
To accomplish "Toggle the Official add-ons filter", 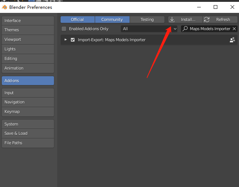I will click(x=77, y=20).
